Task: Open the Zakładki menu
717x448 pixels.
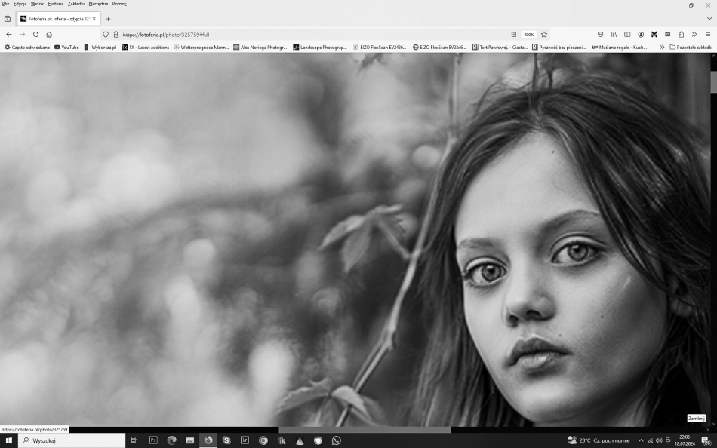Action: tap(76, 4)
